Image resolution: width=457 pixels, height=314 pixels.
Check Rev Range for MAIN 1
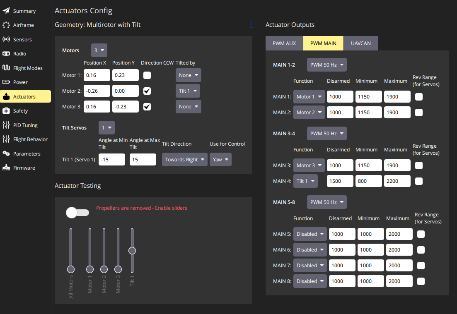click(x=419, y=97)
